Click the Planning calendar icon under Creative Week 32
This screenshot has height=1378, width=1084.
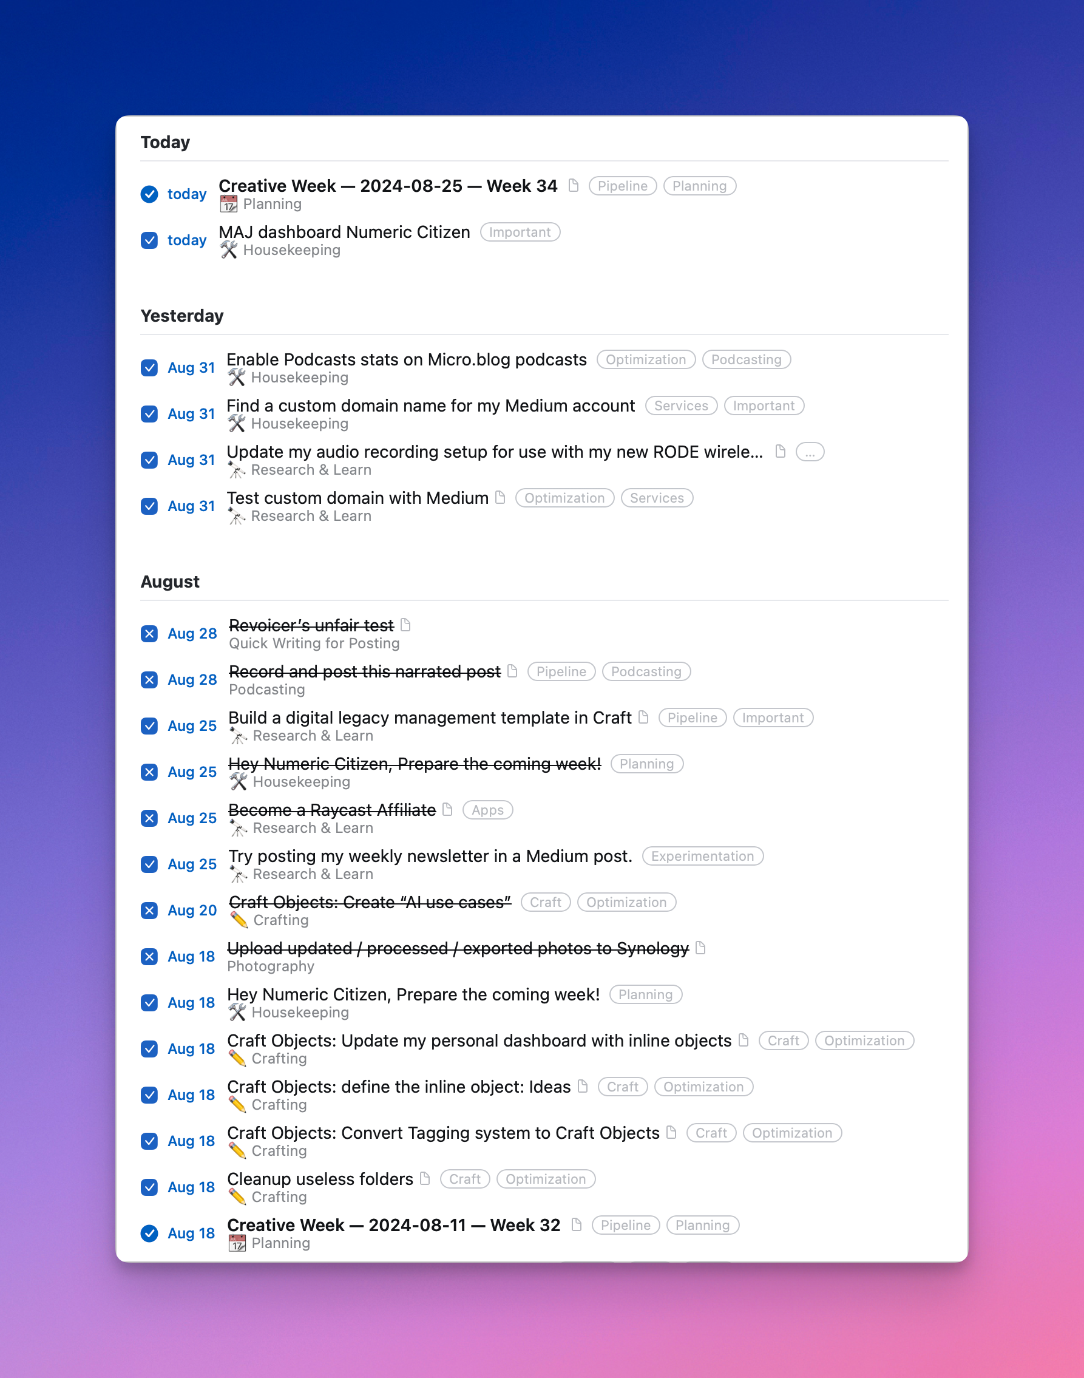pyautogui.click(x=237, y=1242)
